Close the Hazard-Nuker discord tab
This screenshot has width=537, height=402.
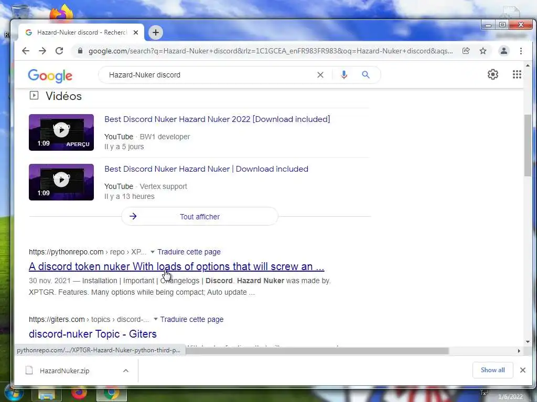coord(136,32)
